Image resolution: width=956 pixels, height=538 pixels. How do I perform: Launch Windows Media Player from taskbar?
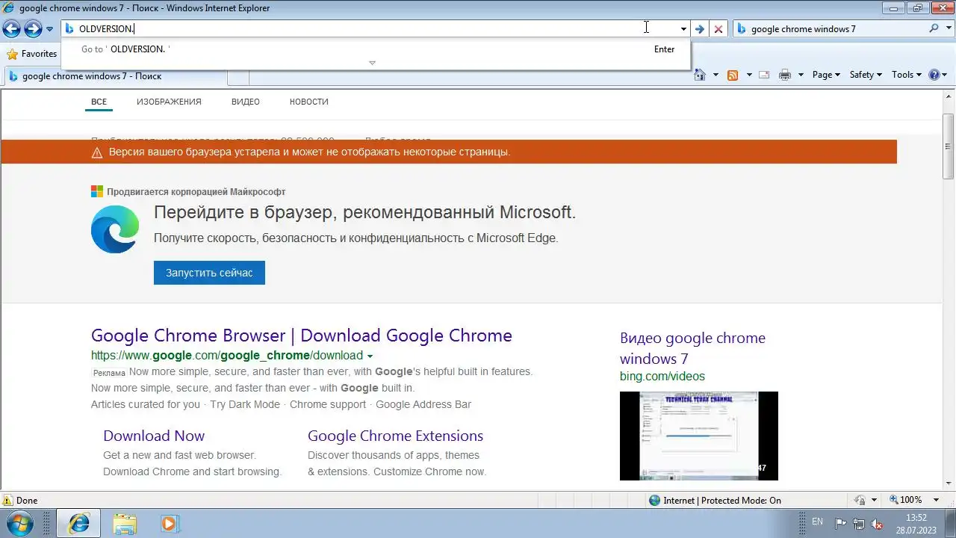(170, 523)
